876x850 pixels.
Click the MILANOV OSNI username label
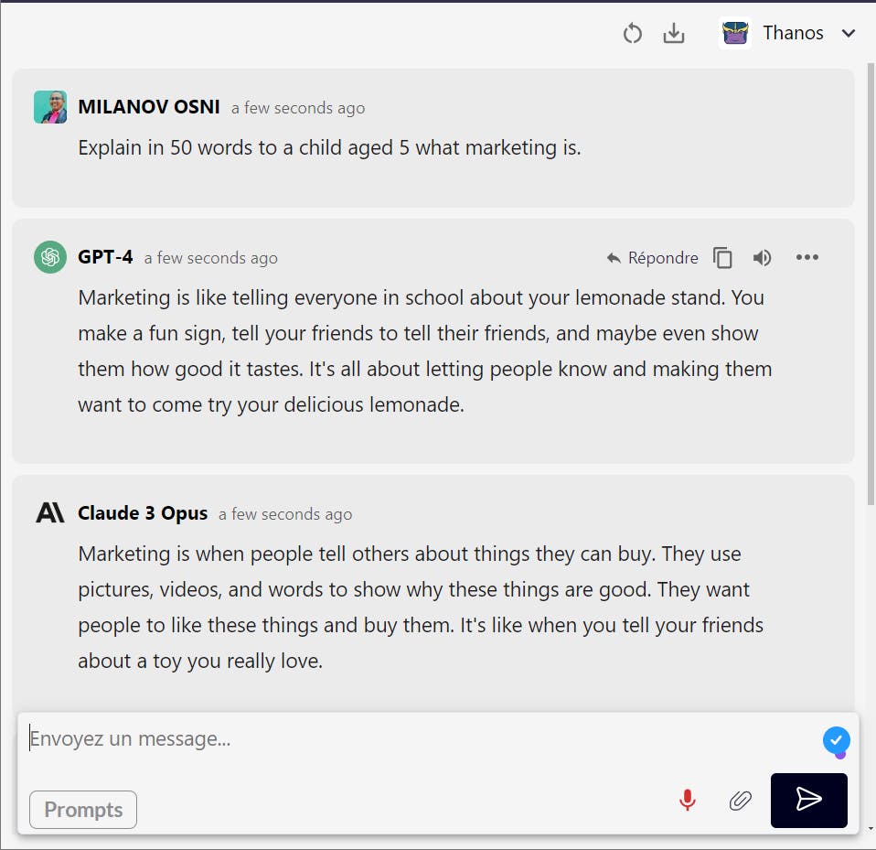pos(149,107)
